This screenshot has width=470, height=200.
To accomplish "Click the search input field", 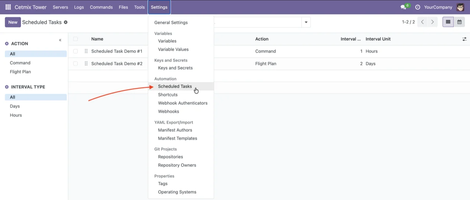I will coord(258,22).
